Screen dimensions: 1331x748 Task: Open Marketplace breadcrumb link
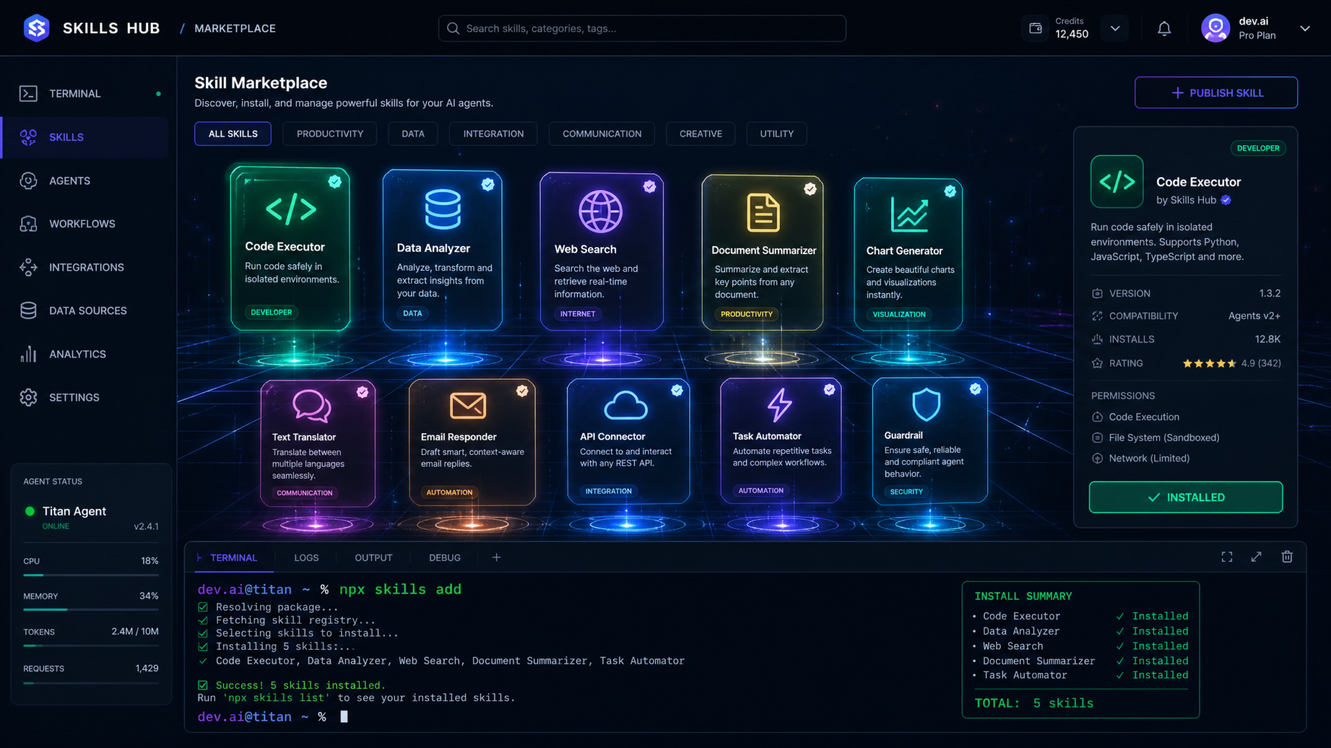coord(235,29)
